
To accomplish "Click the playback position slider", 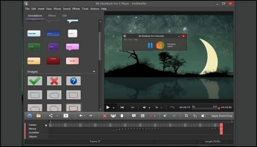I will (206, 108).
